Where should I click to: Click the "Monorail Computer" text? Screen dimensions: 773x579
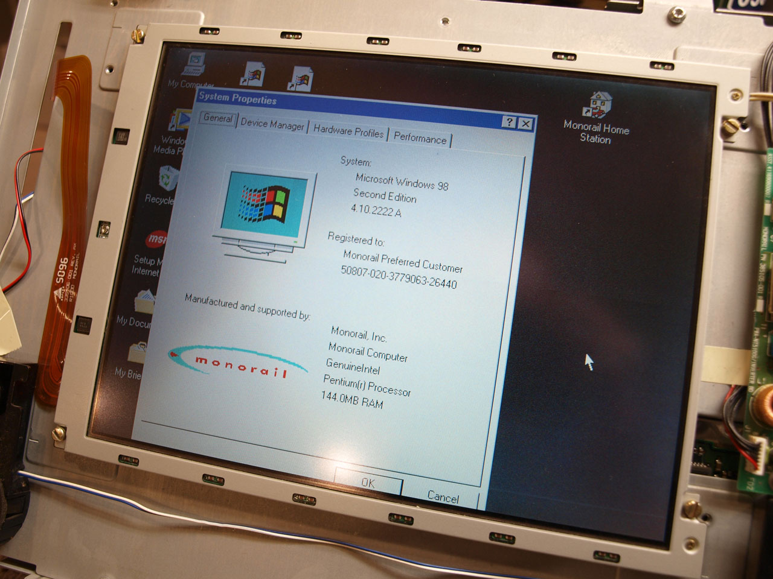368,352
